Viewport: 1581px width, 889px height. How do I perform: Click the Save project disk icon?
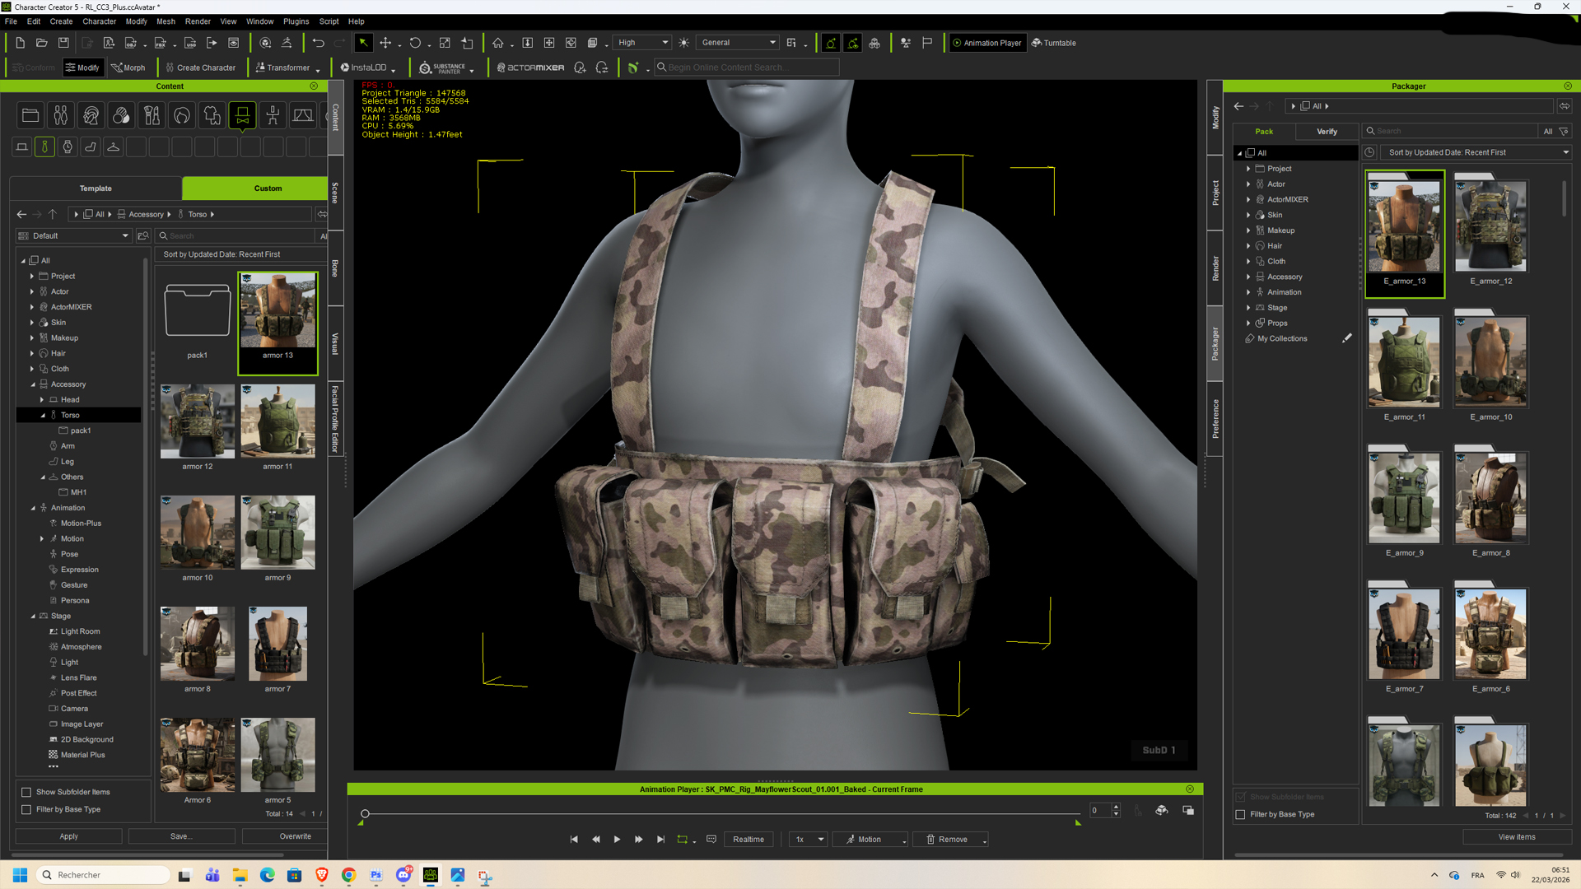coord(63,43)
